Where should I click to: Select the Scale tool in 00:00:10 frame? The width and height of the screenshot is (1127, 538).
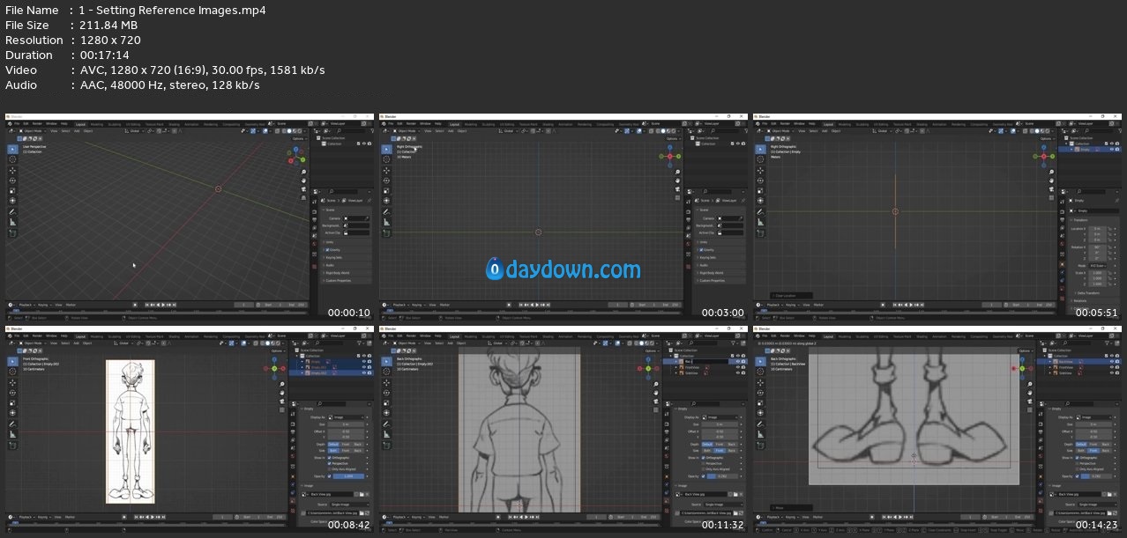tap(12, 191)
